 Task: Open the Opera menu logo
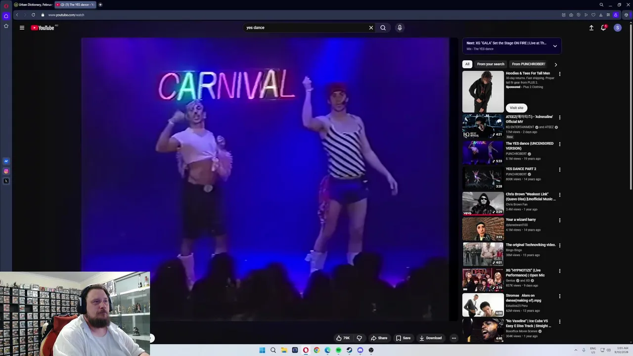pyautogui.click(x=6, y=5)
